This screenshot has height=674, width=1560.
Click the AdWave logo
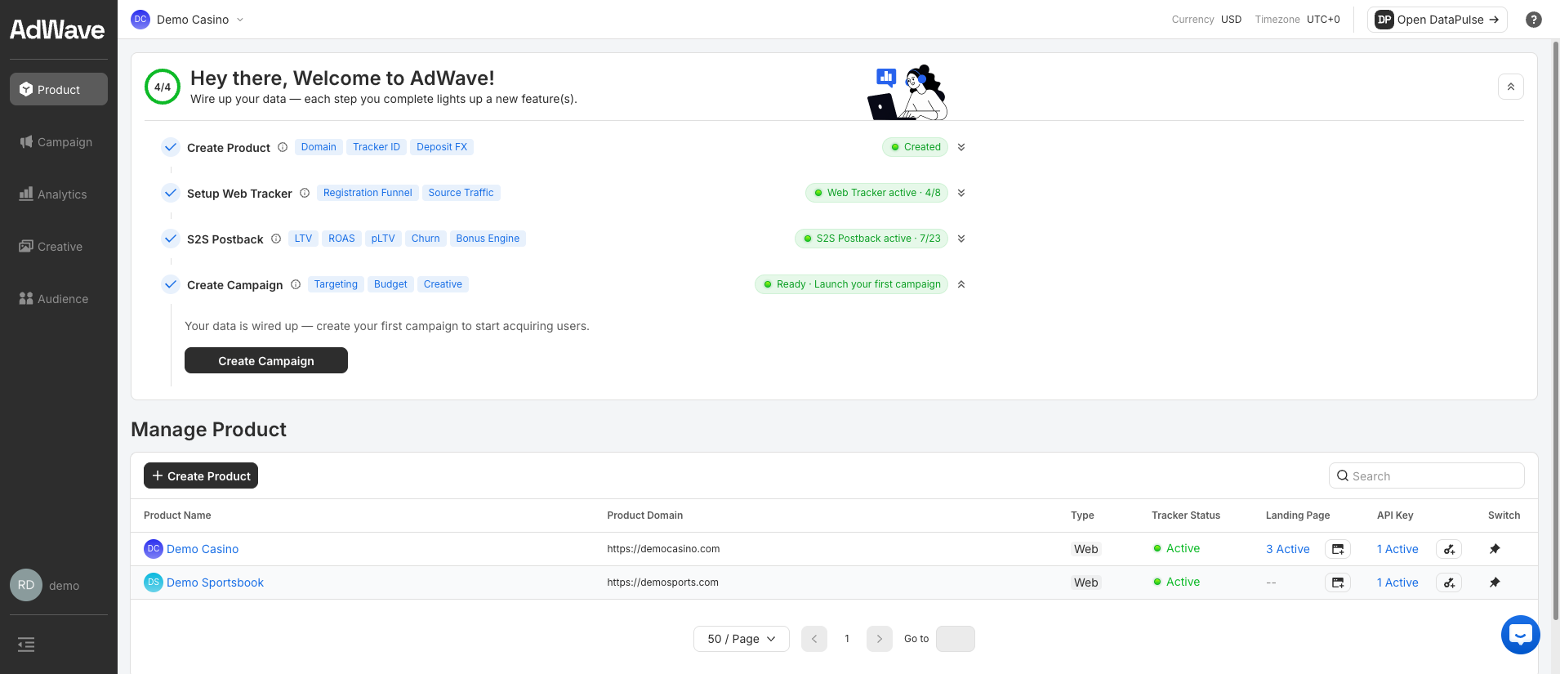pos(57,29)
